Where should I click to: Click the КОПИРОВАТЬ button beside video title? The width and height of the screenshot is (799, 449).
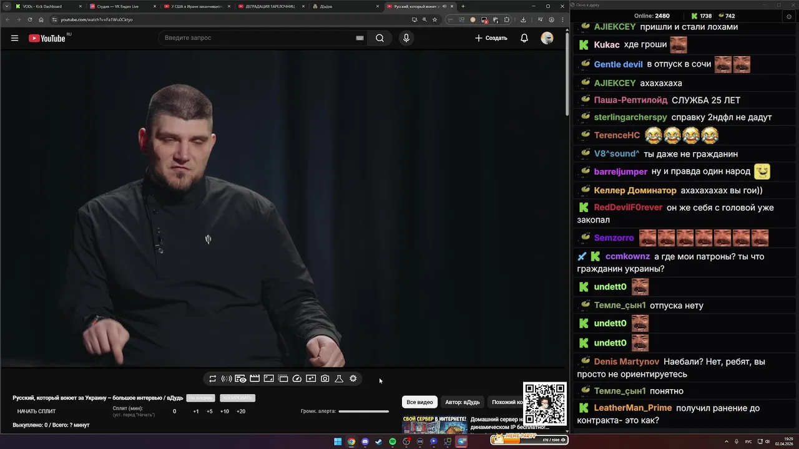point(237,398)
